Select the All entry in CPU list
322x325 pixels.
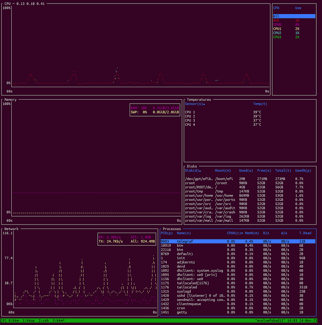(294, 16)
